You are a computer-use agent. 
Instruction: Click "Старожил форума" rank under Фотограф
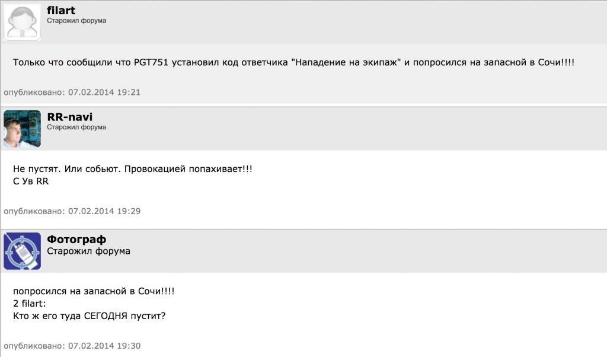tap(88, 251)
